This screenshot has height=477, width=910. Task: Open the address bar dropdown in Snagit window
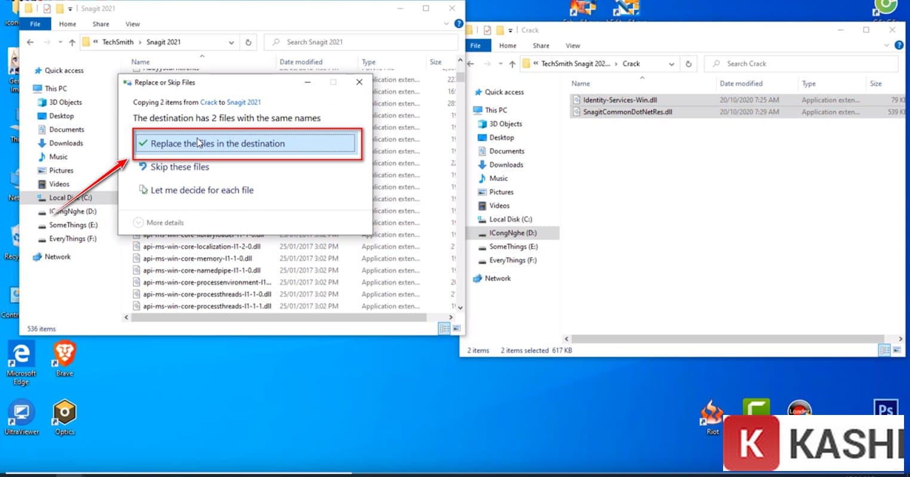pos(232,42)
